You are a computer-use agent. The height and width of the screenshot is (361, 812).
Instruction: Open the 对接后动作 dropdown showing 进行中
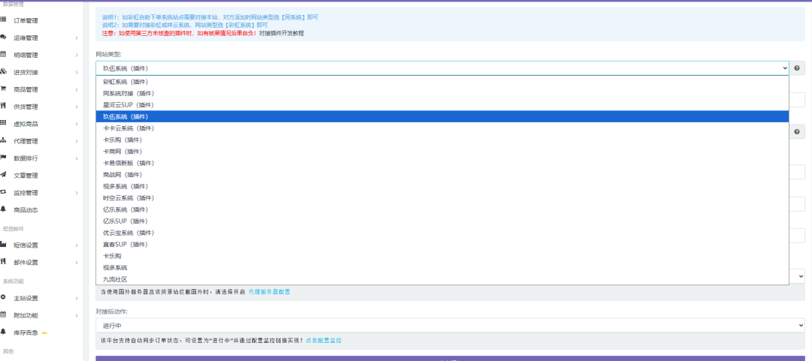point(450,326)
